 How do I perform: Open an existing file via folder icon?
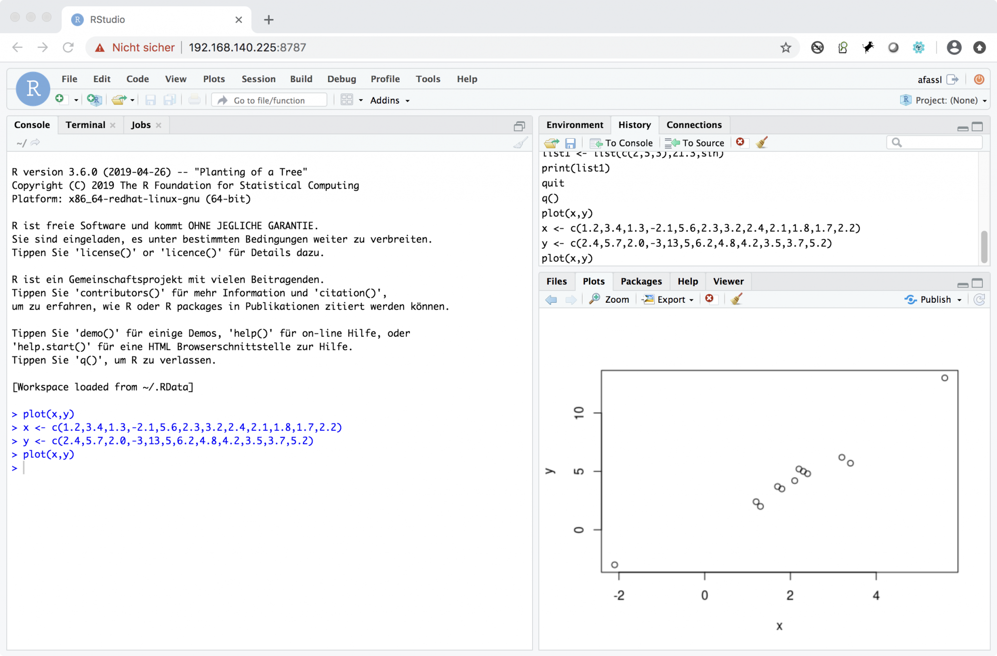[x=118, y=100]
